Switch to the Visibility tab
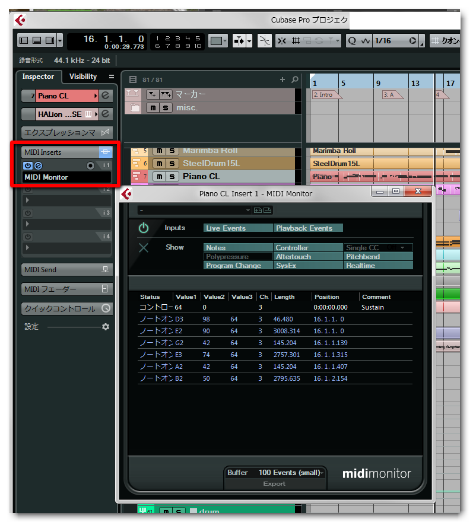 (x=83, y=77)
